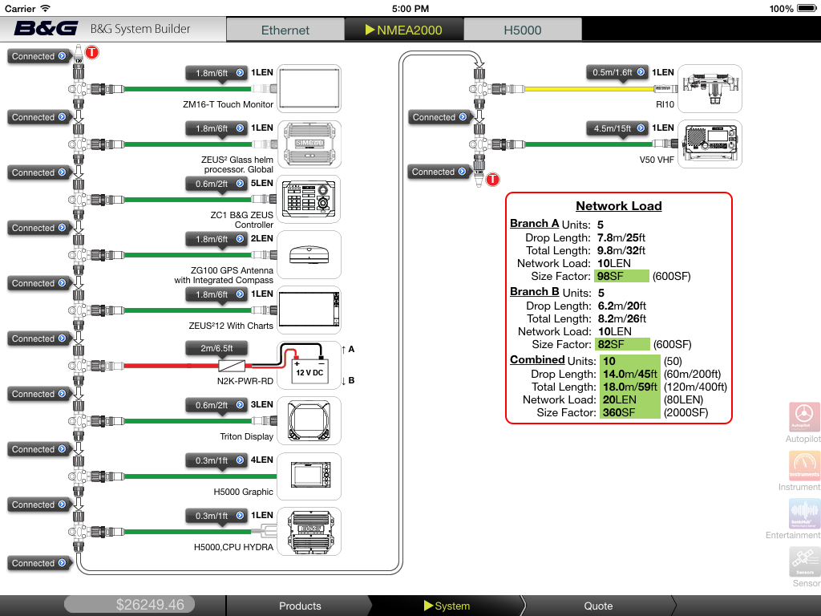Select the H5000 CPU HYDRA device image
This screenshot has width=821, height=616.
click(309, 531)
